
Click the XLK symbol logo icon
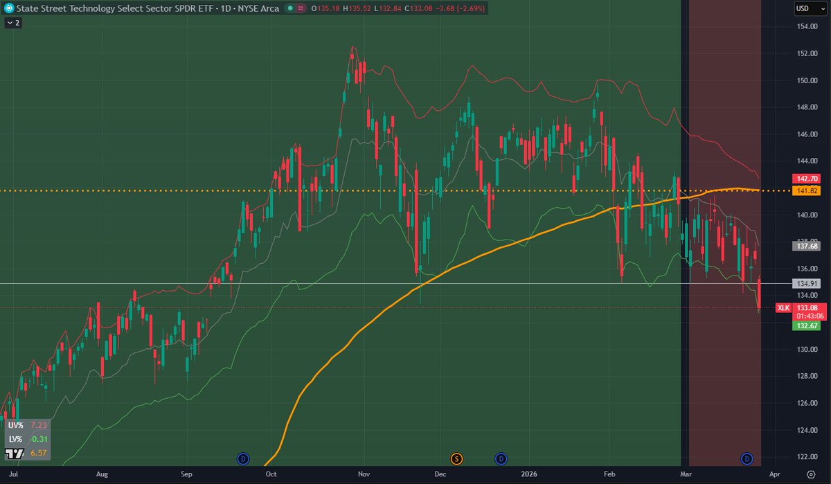click(8, 8)
